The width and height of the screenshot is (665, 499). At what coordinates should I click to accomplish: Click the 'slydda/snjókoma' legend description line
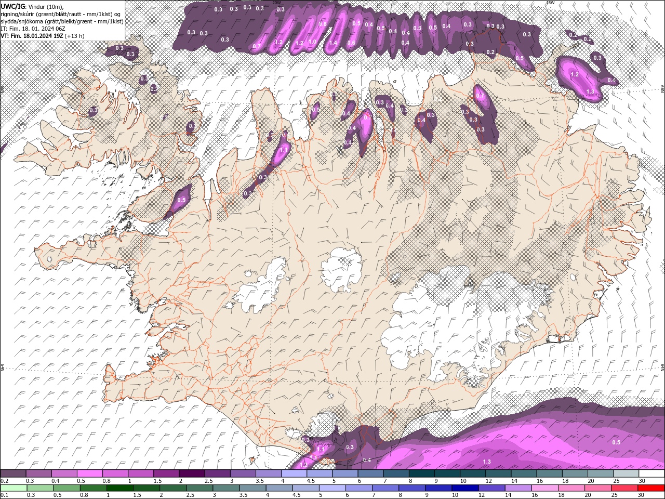click(x=62, y=21)
